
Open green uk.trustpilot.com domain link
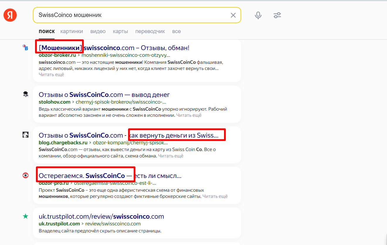click(59, 224)
